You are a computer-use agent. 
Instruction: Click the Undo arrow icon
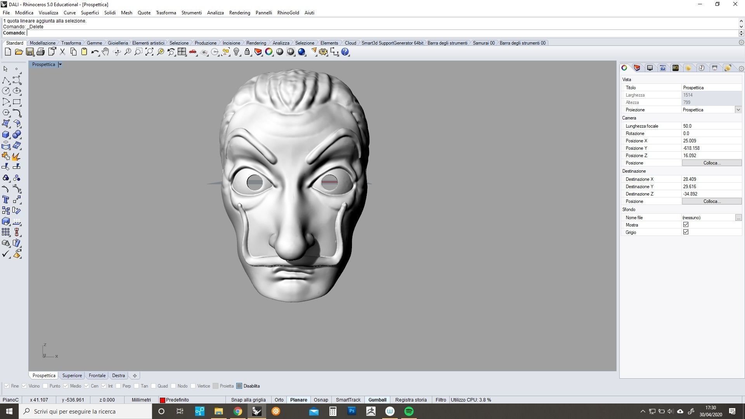[95, 52]
